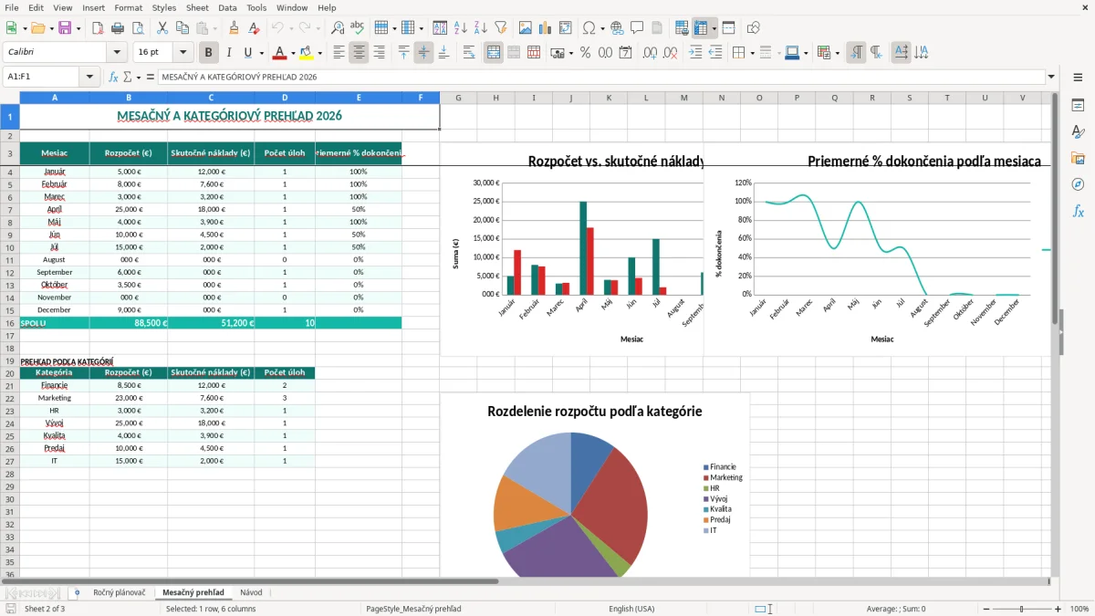Image resolution: width=1095 pixels, height=616 pixels.
Task: Click the Cut scissors icon
Action: 162,28
